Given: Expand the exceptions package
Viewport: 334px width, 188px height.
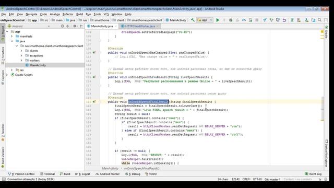Looking at the screenshot, I should click(x=21, y=56).
